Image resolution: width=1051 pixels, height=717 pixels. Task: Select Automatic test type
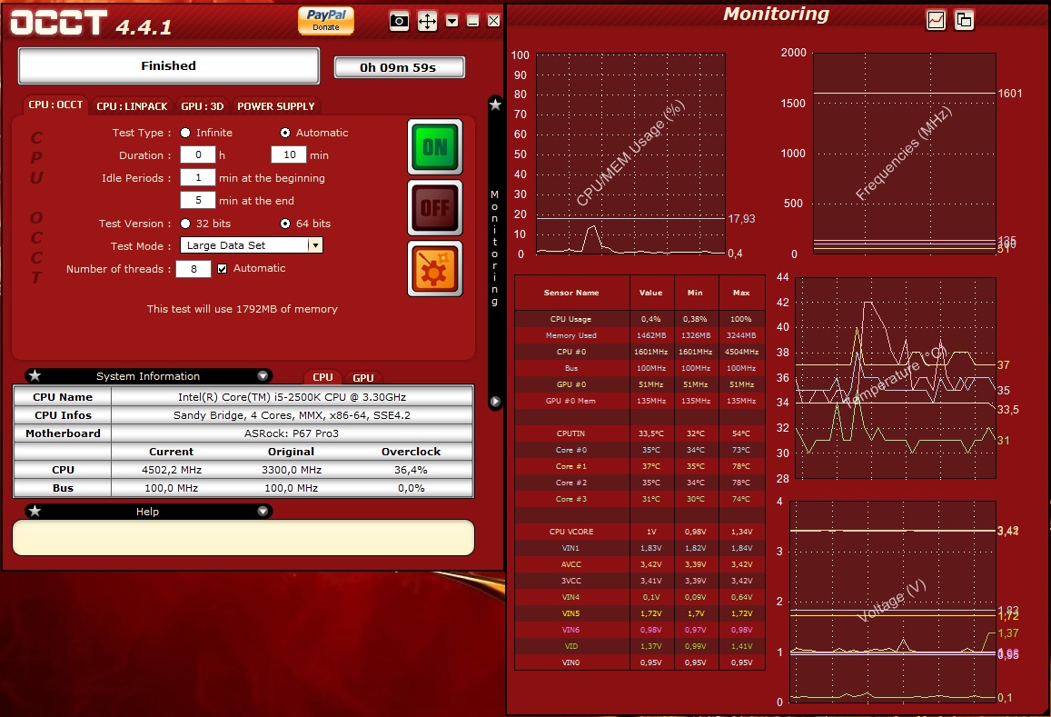coord(285,133)
